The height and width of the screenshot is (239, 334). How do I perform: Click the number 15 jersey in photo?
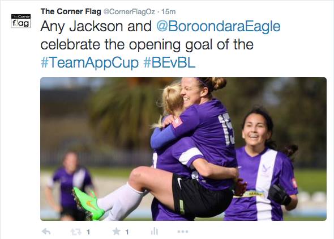click(x=227, y=129)
